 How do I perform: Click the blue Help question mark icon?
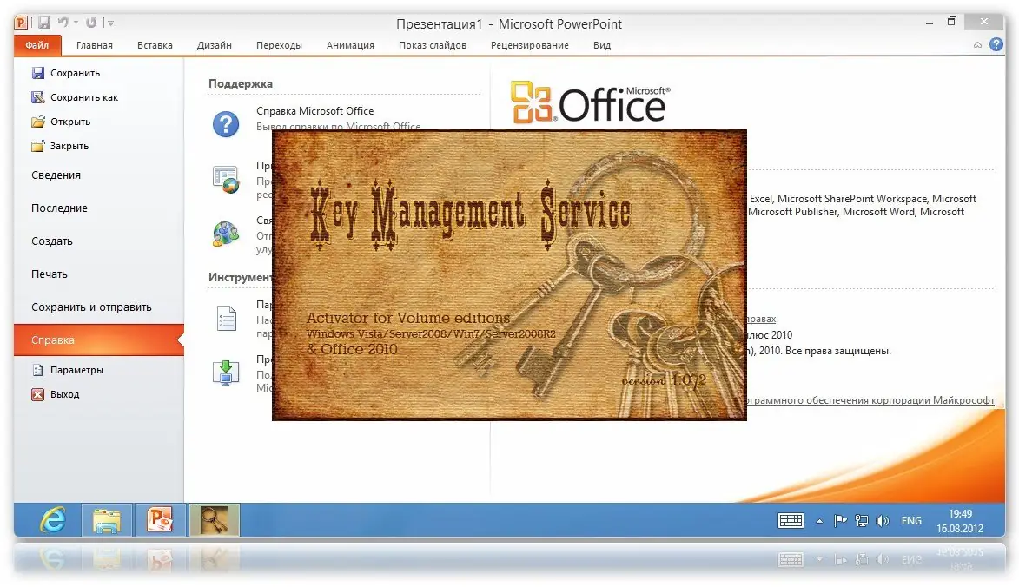point(996,44)
